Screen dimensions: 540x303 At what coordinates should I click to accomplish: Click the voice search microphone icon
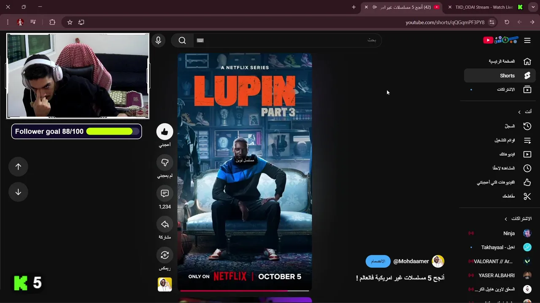(x=158, y=40)
